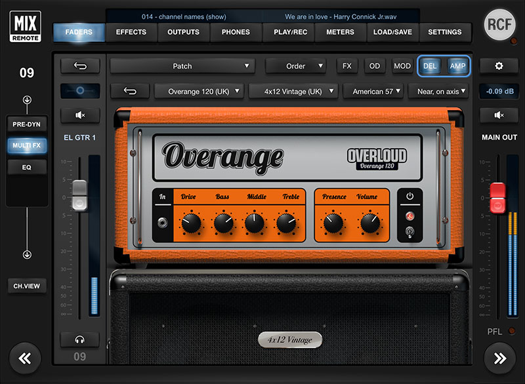Toggle the DEL effect button
Image resolution: width=525 pixels, height=384 pixels.
(430, 66)
